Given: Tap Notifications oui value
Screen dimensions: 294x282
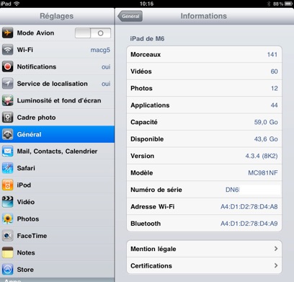Looking at the screenshot, I should tap(106, 67).
